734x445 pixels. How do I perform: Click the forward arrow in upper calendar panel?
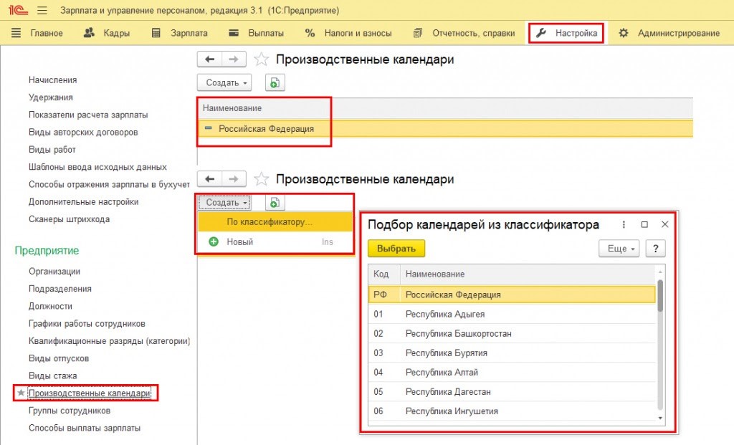[x=234, y=59]
